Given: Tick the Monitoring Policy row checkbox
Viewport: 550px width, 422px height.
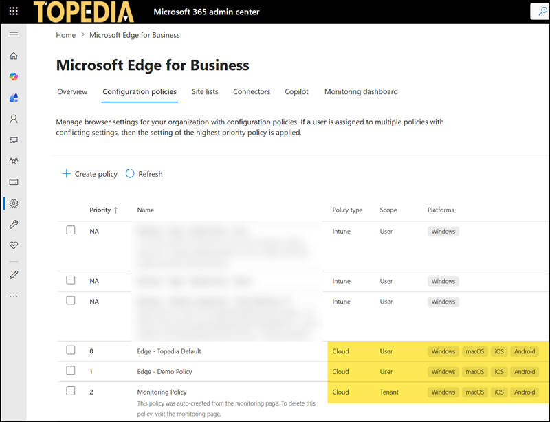Looking at the screenshot, I should (x=70, y=391).
